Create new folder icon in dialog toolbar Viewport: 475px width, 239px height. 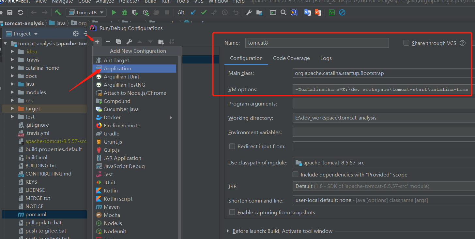point(161,42)
